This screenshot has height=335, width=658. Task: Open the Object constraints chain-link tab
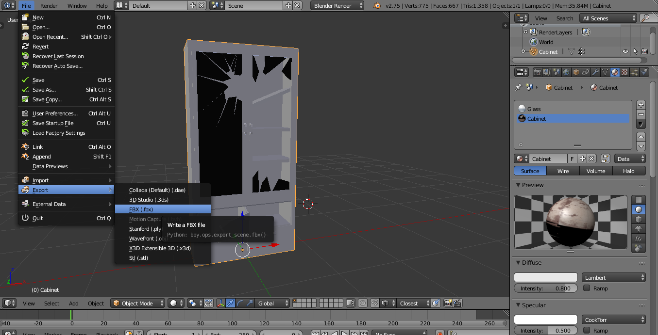586,72
